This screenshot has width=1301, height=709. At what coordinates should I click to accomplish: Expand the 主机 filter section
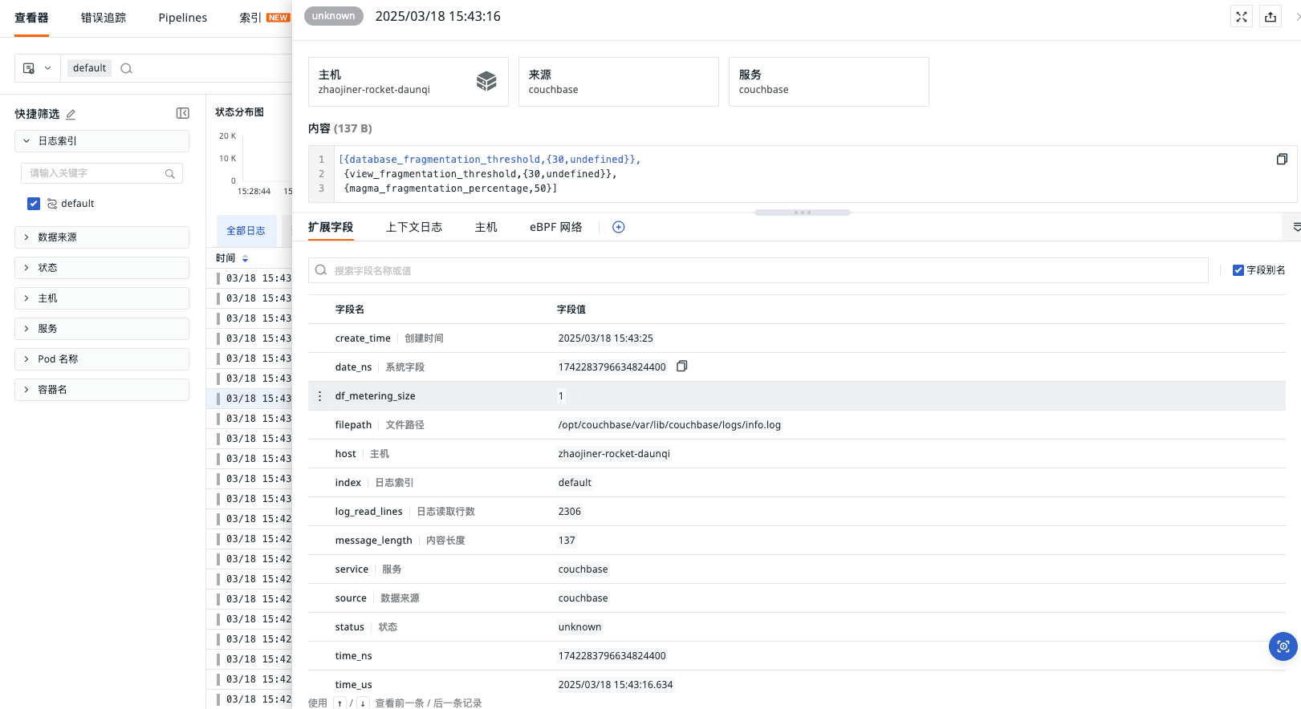[x=102, y=298]
